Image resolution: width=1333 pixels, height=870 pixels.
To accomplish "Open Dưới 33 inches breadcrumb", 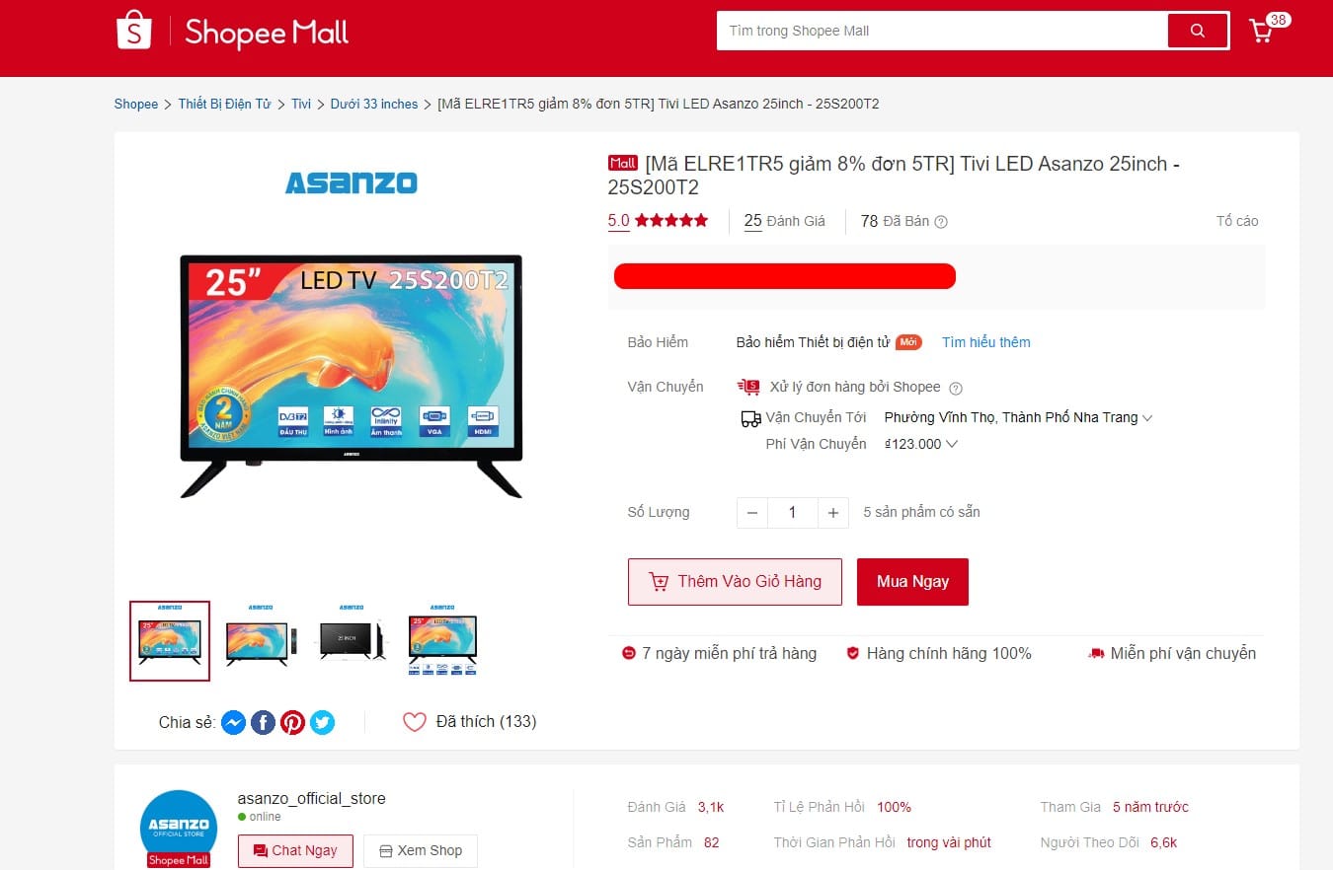I will pyautogui.click(x=374, y=104).
